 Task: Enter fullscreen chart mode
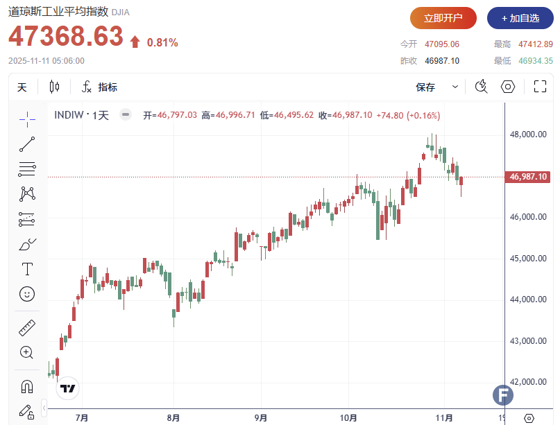point(541,87)
